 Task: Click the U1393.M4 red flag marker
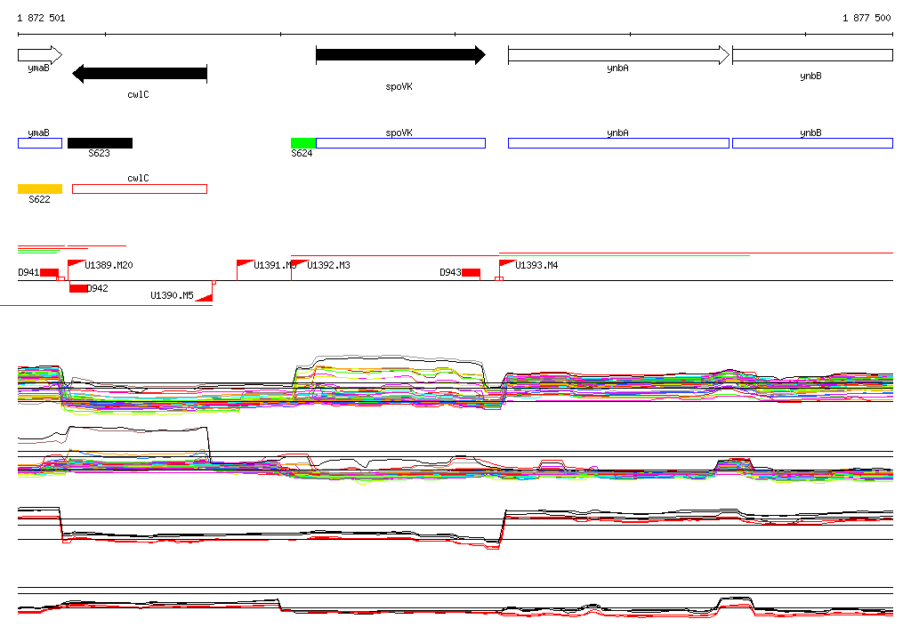507,264
